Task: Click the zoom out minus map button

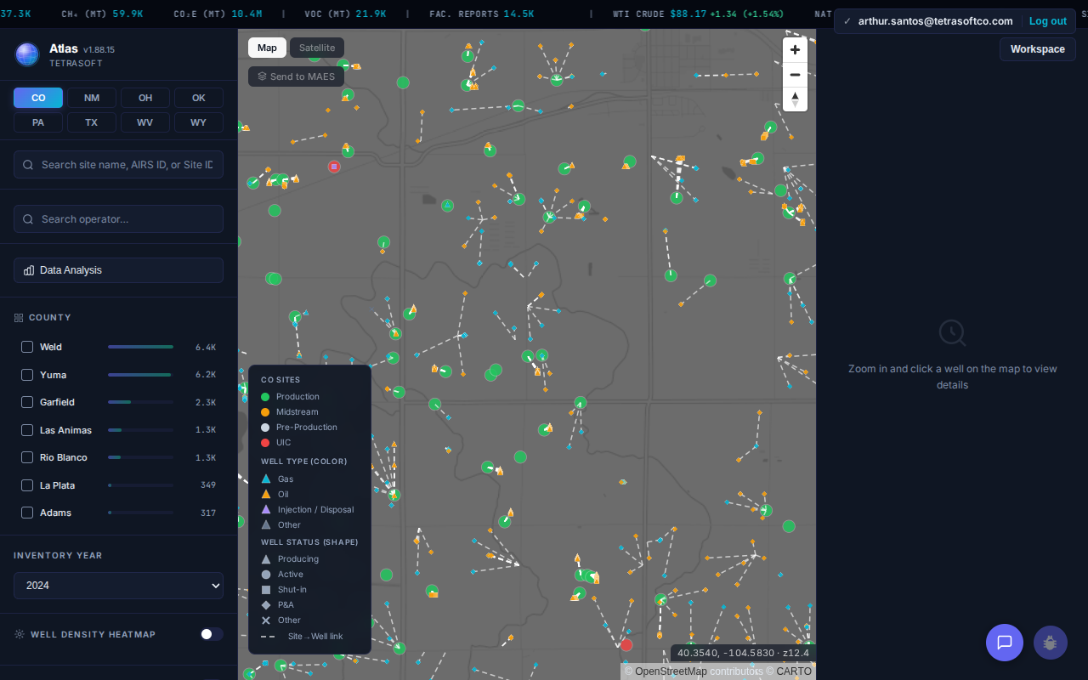Action: coord(795,75)
